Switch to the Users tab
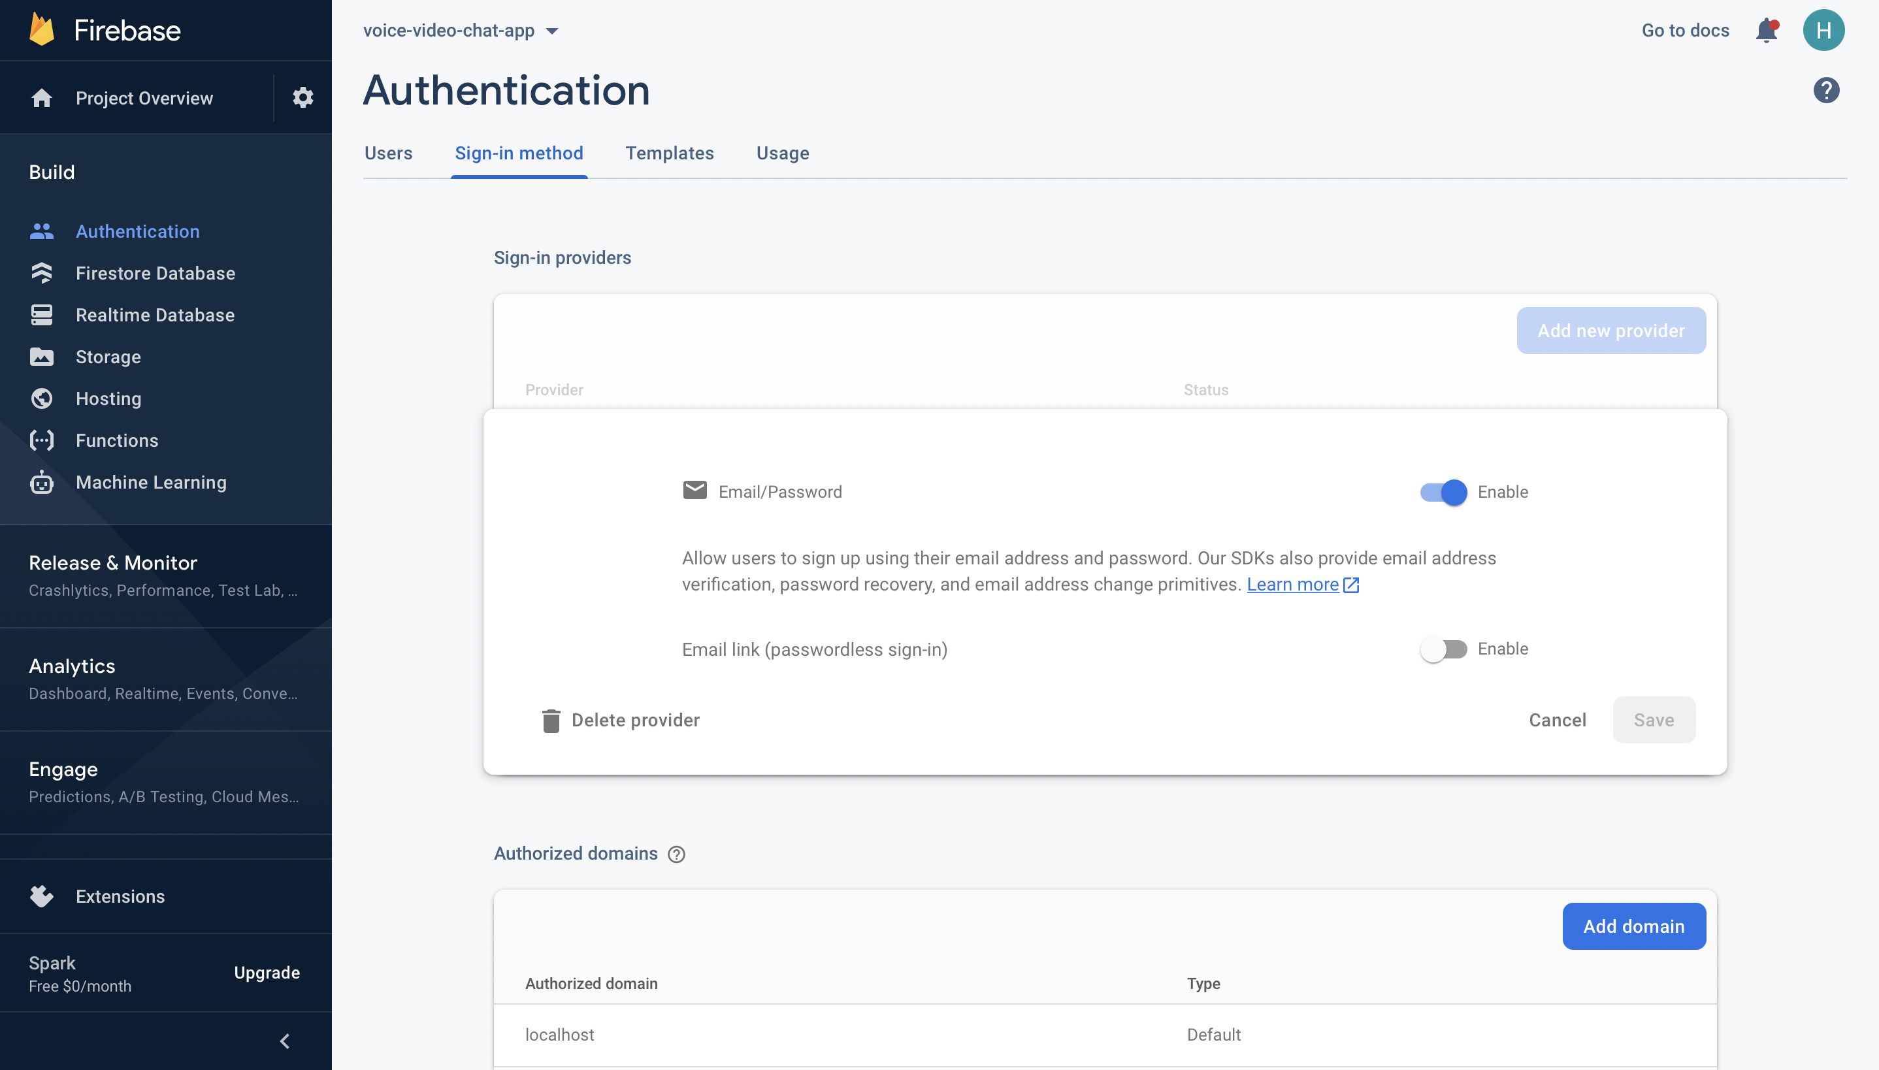The height and width of the screenshot is (1070, 1879). click(389, 152)
